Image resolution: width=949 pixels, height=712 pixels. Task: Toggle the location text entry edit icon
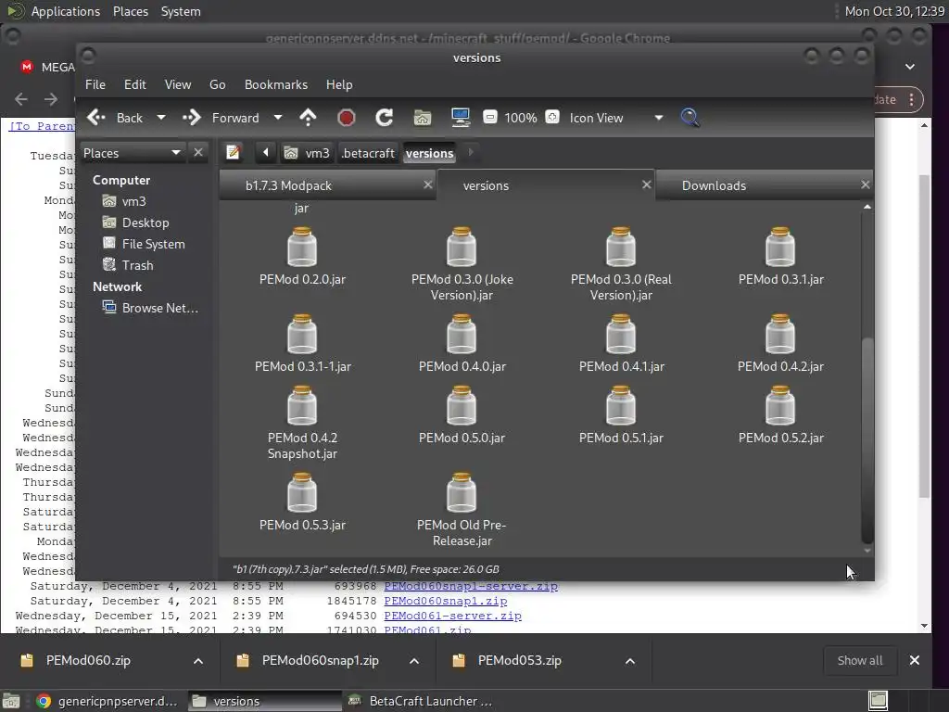tap(233, 153)
